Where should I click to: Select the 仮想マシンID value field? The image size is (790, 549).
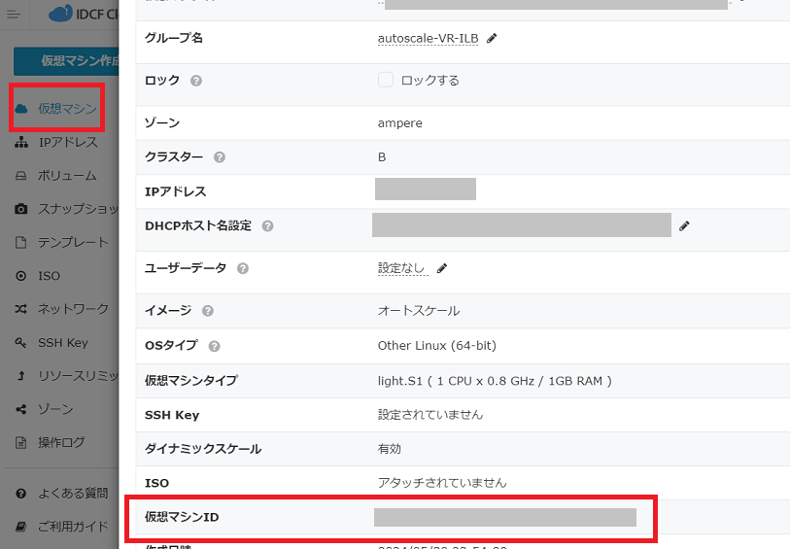pyautogui.click(x=504, y=517)
